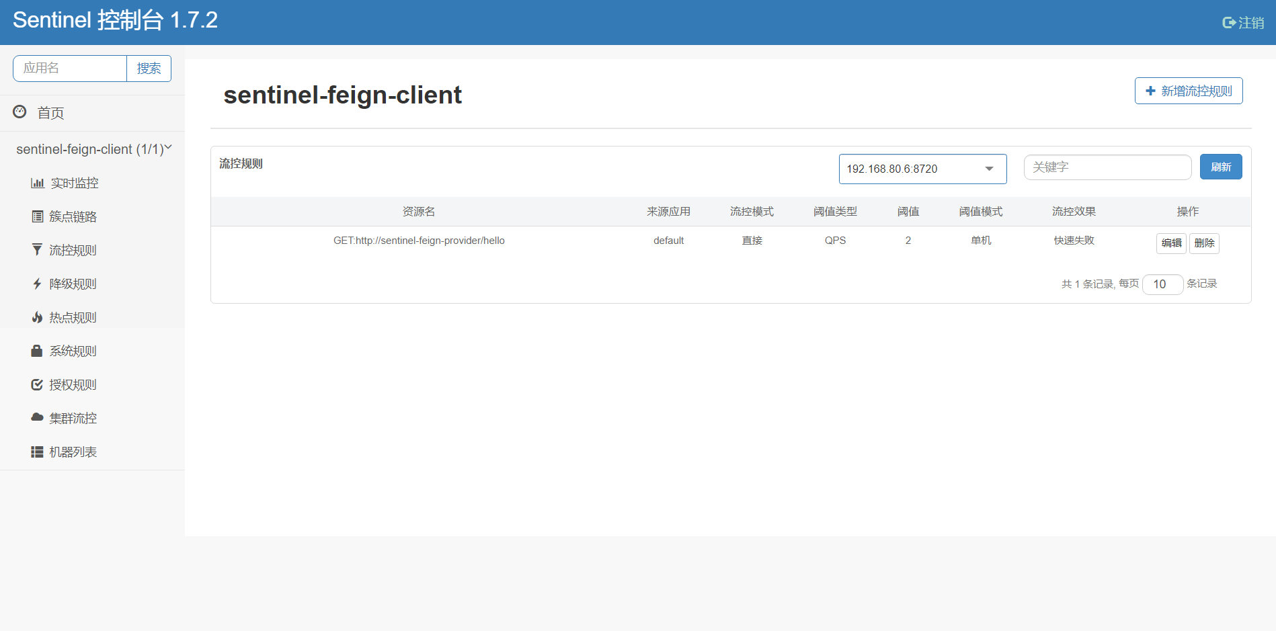Click the logout arrow icon beside 注销
Image resolution: width=1276 pixels, height=631 pixels.
point(1228,23)
